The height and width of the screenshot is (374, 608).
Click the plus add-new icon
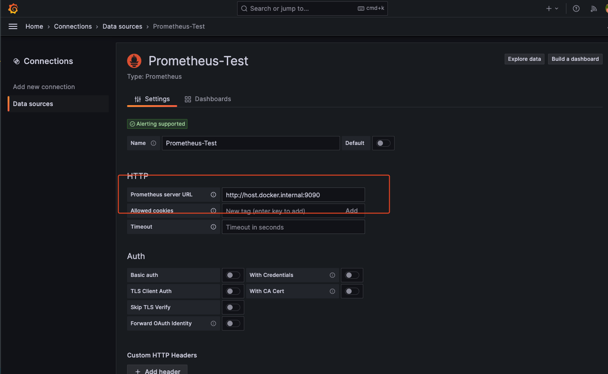coord(549,8)
